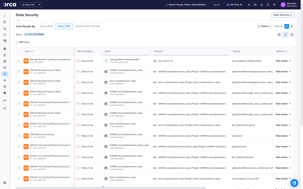The width and height of the screenshot is (303, 189).
Task: Open the Export dropdown
Action: click(x=264, y=26)
